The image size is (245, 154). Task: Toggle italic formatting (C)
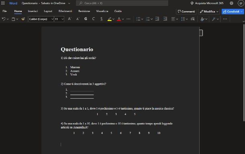point(94,19)
